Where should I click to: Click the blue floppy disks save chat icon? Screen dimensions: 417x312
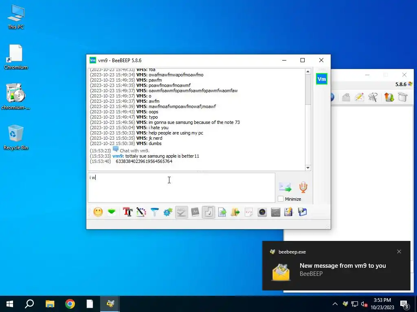pos(303,212)
